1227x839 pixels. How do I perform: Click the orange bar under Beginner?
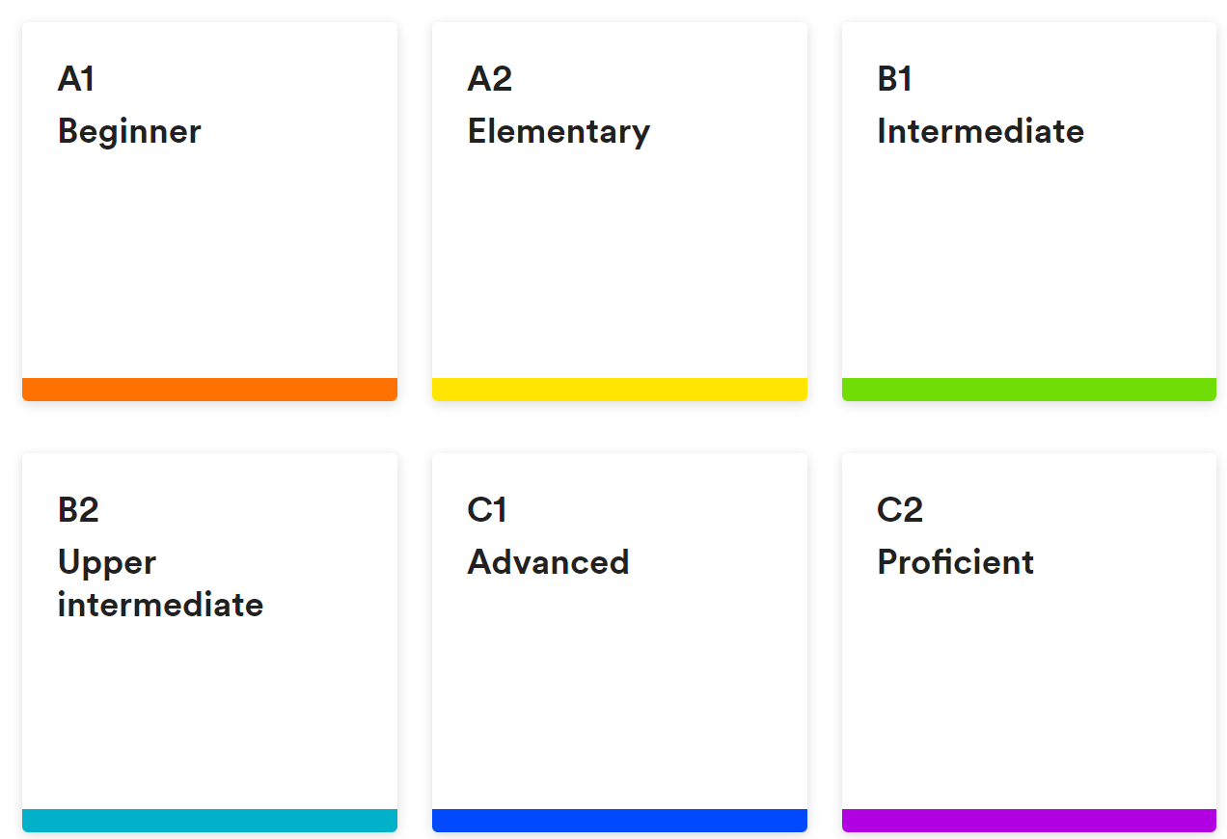coord(209,389)
